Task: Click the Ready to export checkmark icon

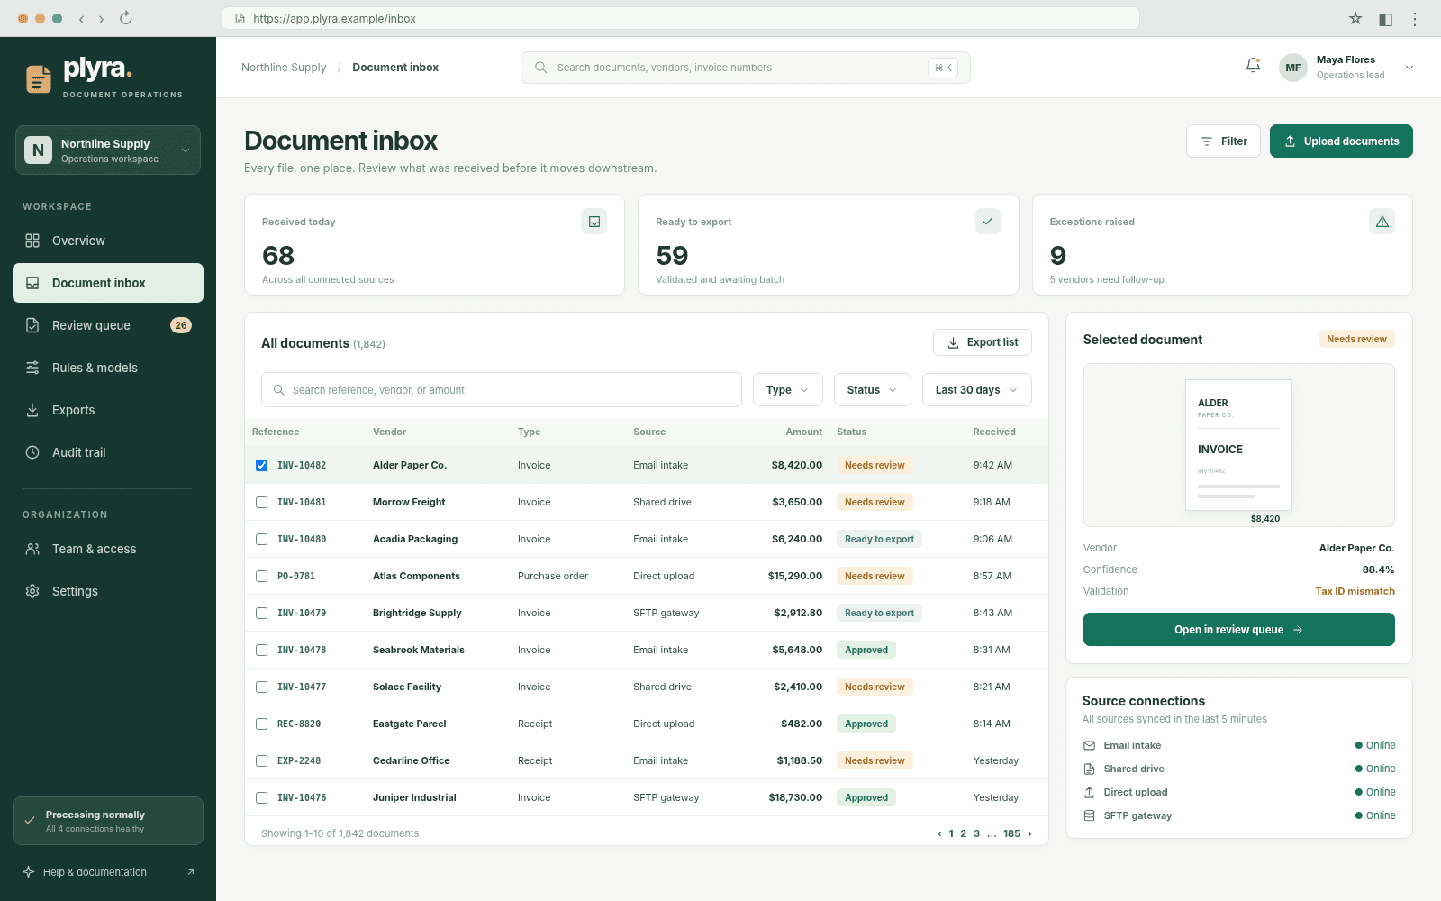Action: coord(988,221)
